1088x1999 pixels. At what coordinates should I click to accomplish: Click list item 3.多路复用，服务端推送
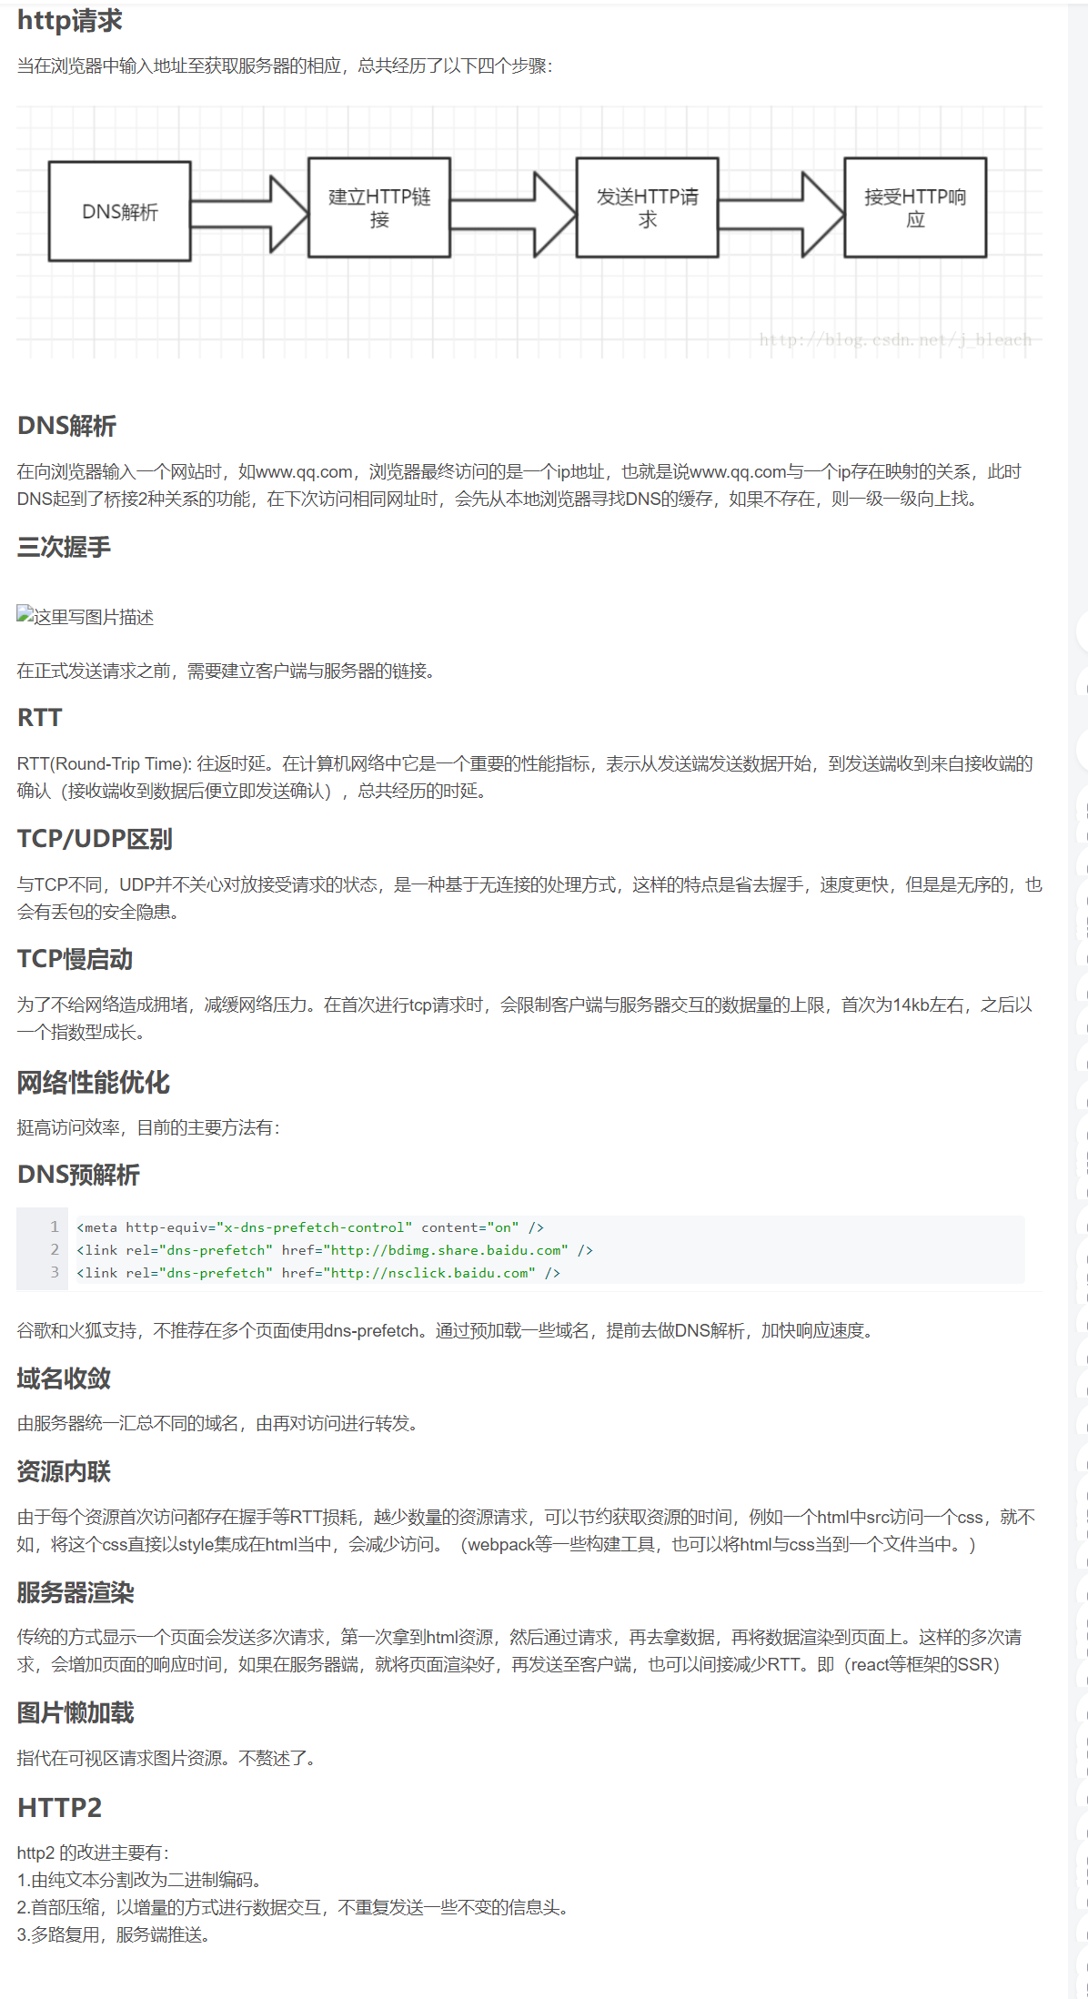click(116, 1934)
